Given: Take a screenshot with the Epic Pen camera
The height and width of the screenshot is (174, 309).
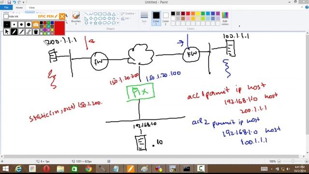Looking at the screenshot, I should pos(36,25).
